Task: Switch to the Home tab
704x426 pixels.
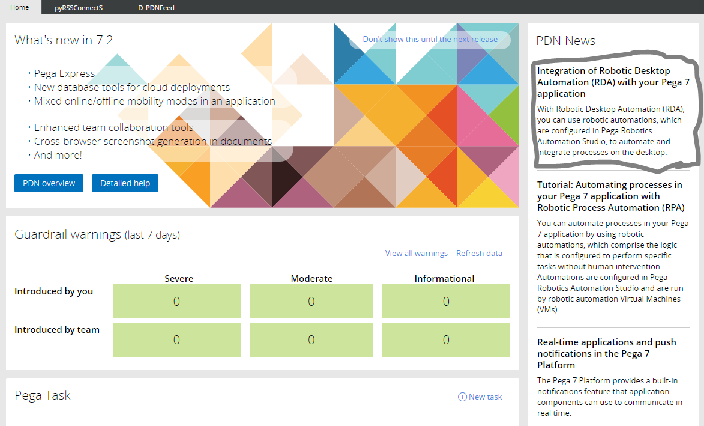Action: point(20,7)
